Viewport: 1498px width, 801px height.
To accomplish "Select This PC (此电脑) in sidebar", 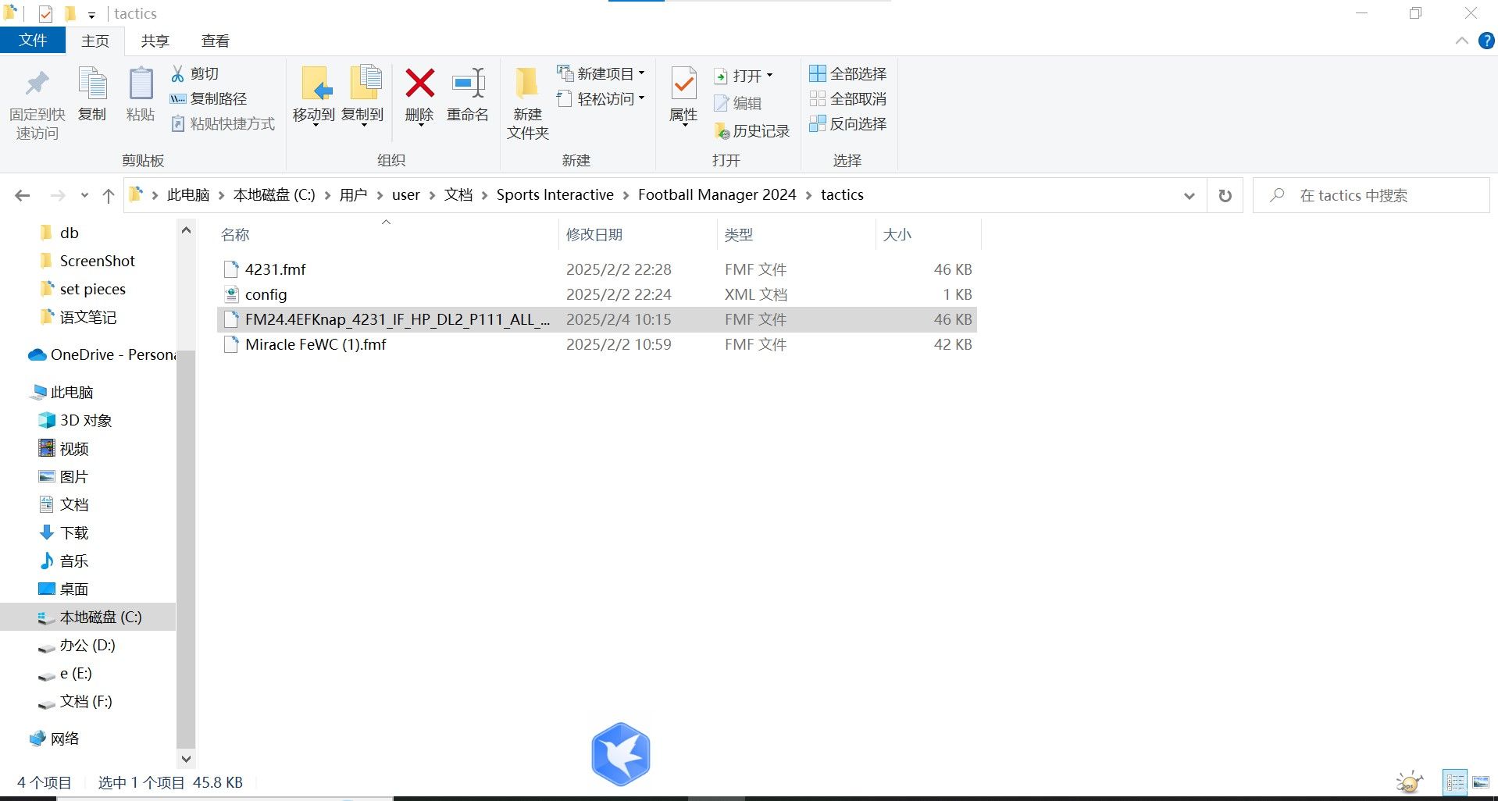I will (62, 392).
